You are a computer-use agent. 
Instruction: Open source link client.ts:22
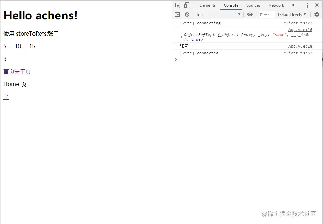click(x=298, y=23)
